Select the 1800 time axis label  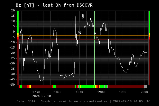pyautogui.click(x=58, y=92)
